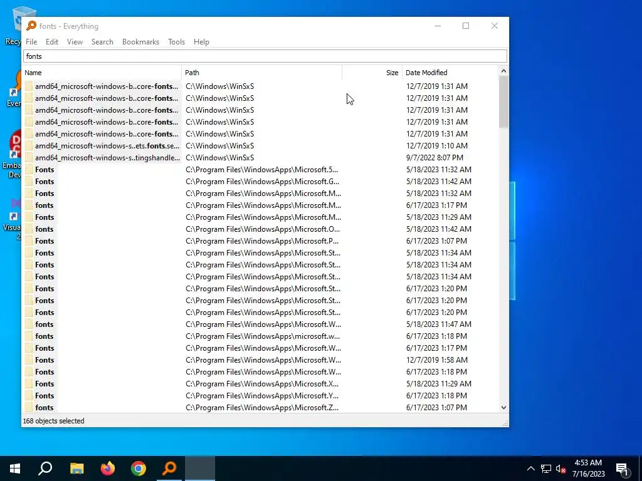
Task: Click the '168 objects selected' status bar text
Action: coord(54,421)
